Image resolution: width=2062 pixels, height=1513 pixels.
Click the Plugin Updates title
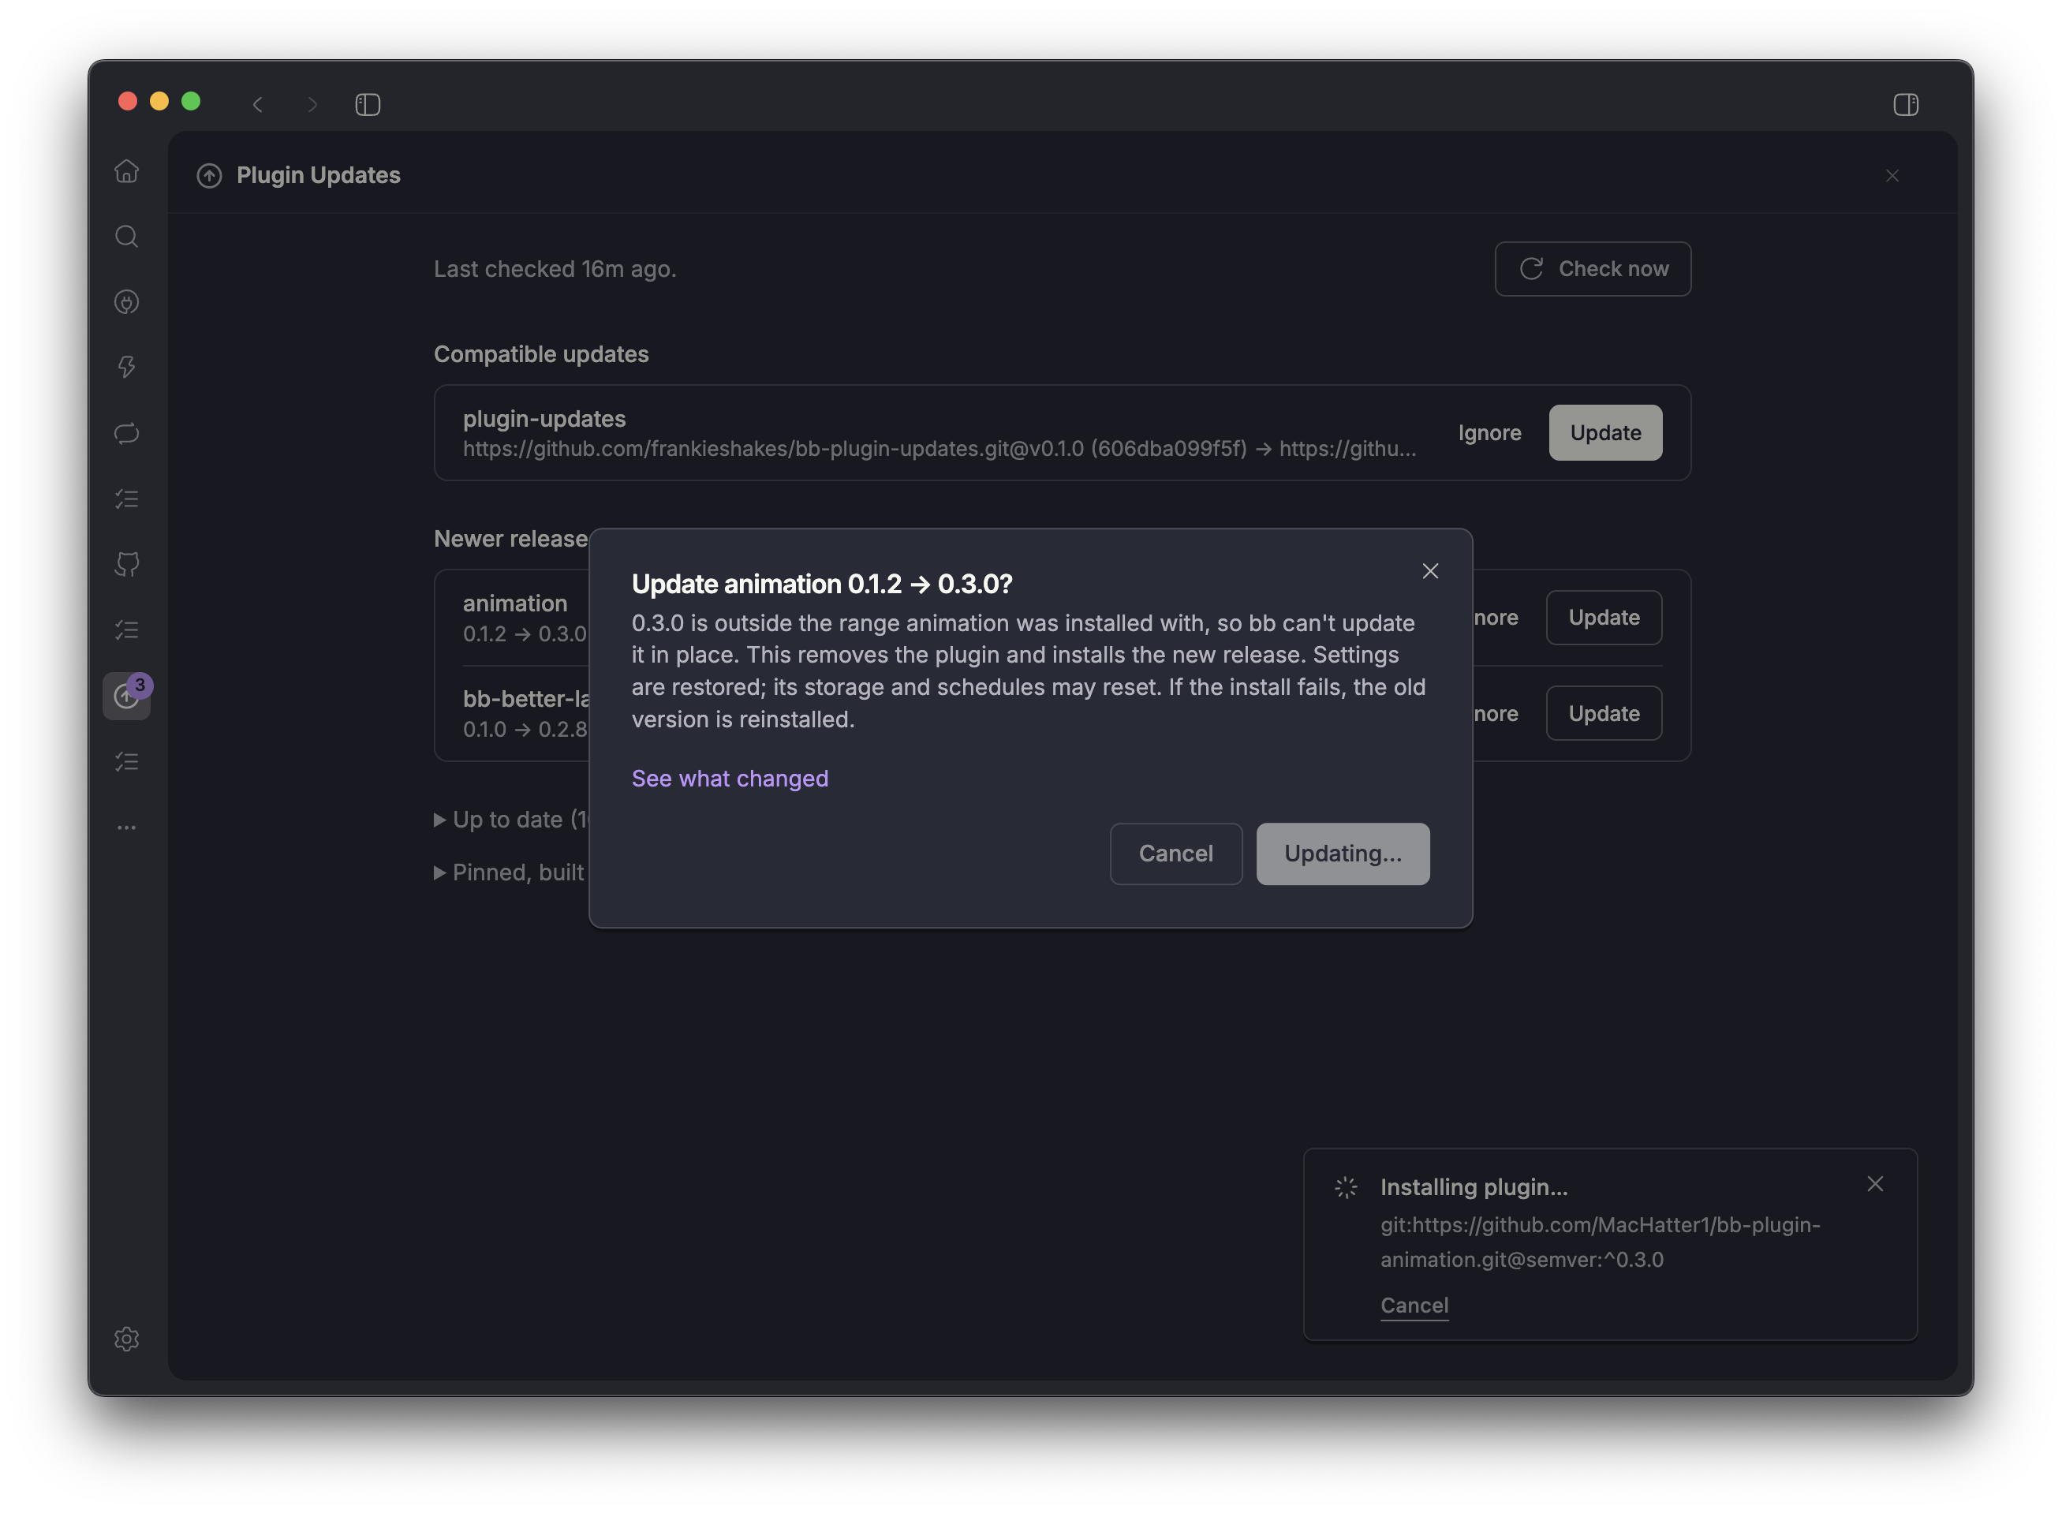(318, 175)
